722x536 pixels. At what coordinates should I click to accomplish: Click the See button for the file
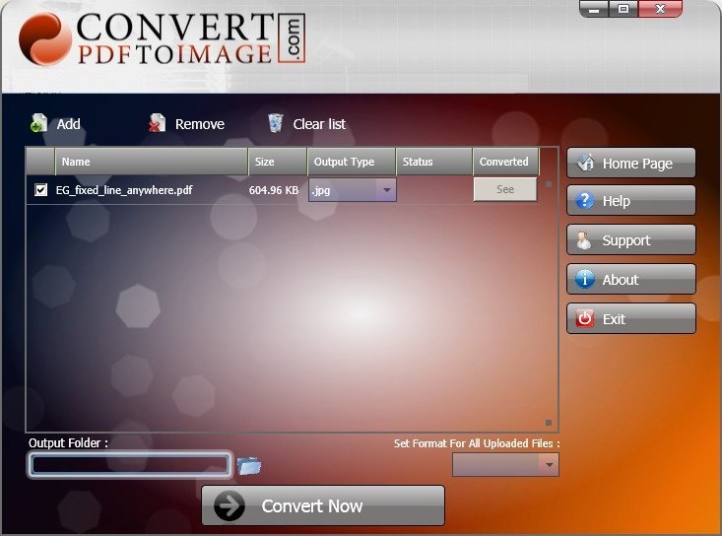(x=505, y=189)
